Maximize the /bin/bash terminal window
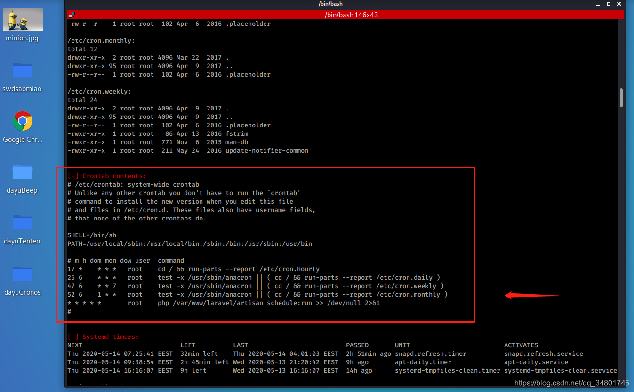Screen dimensions: 634x392 pyautogui.click(x=608, y=4)
